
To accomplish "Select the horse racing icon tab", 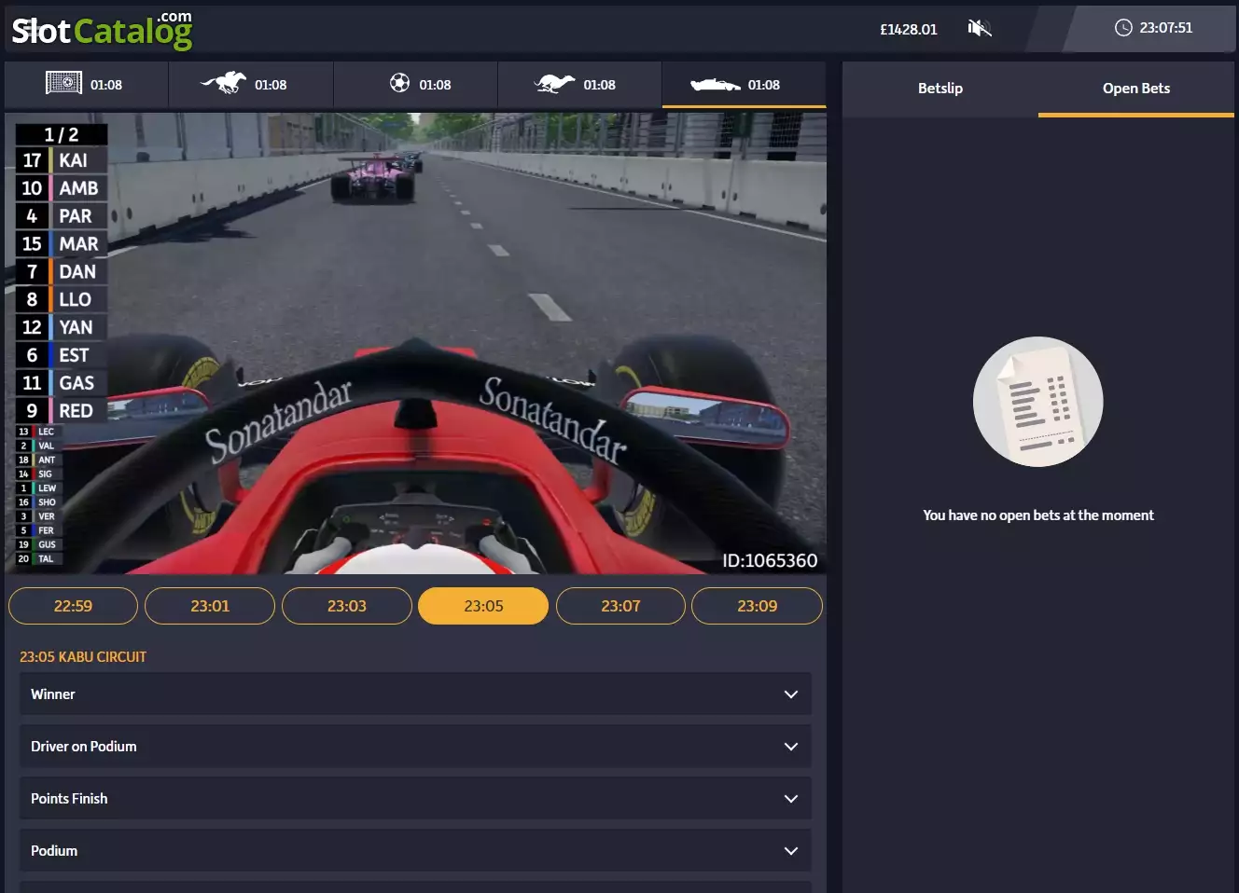I will [x=224, y=83].
